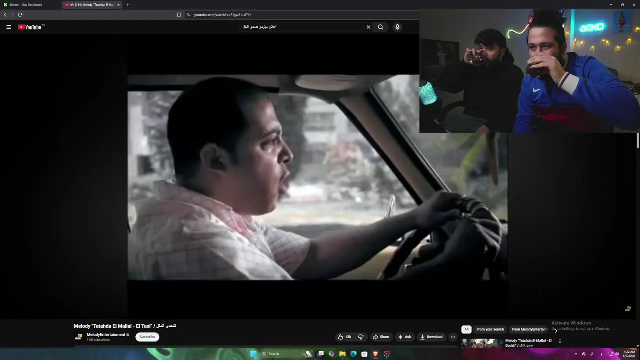Select From MelodyEntertainment chip
Image resolution: width=640 pixels, height=360 pixels.
(530, 329)
